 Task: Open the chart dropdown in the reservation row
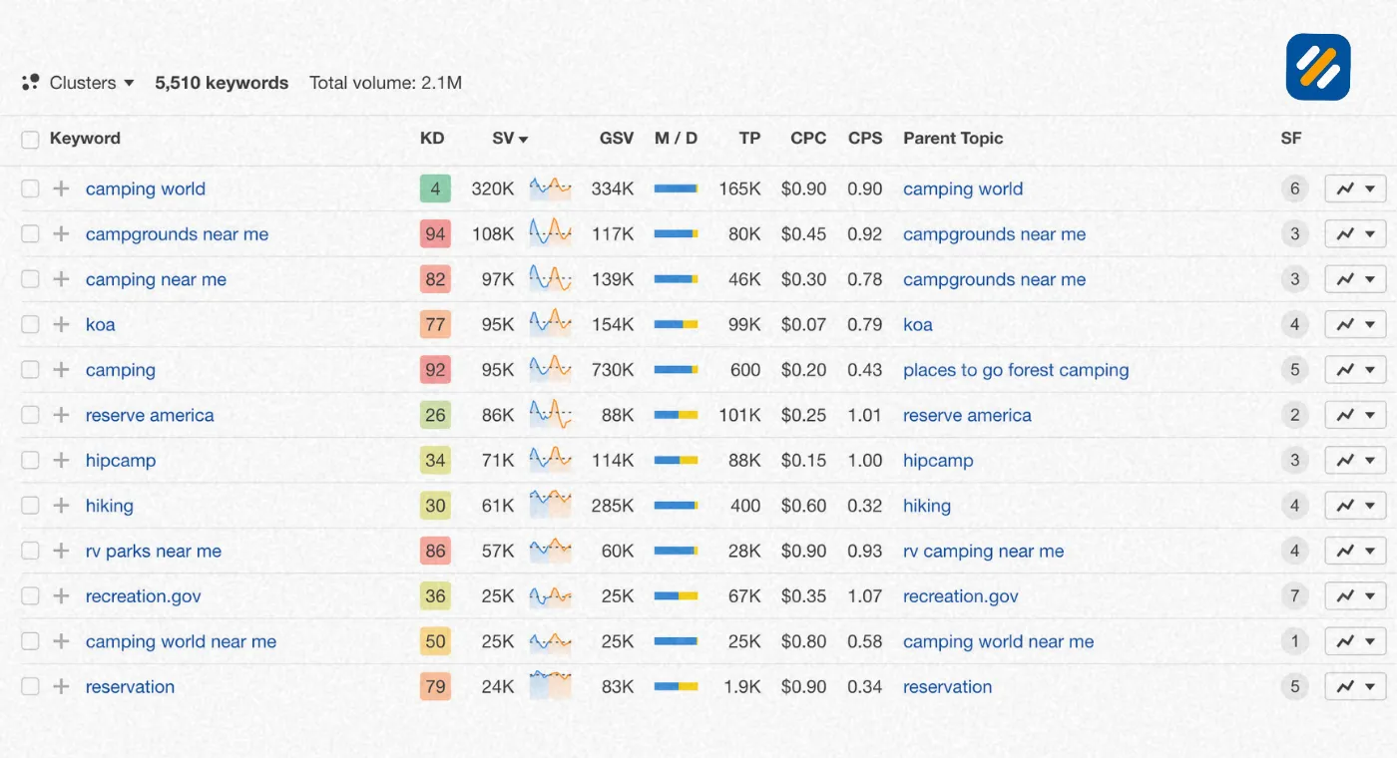(x=1355, y=686)
